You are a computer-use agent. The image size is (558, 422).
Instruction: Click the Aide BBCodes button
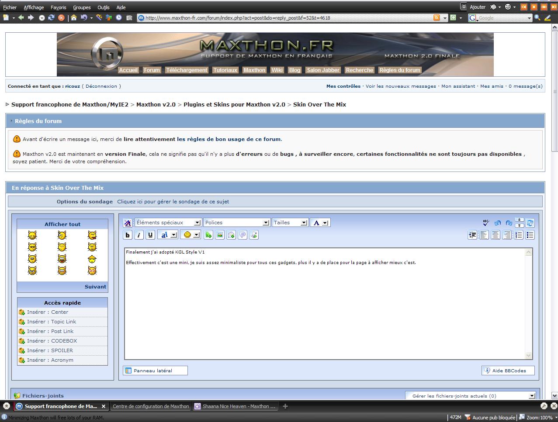coord(508,371)
